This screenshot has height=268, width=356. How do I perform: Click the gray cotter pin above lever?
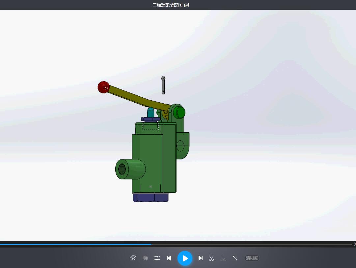163,85
